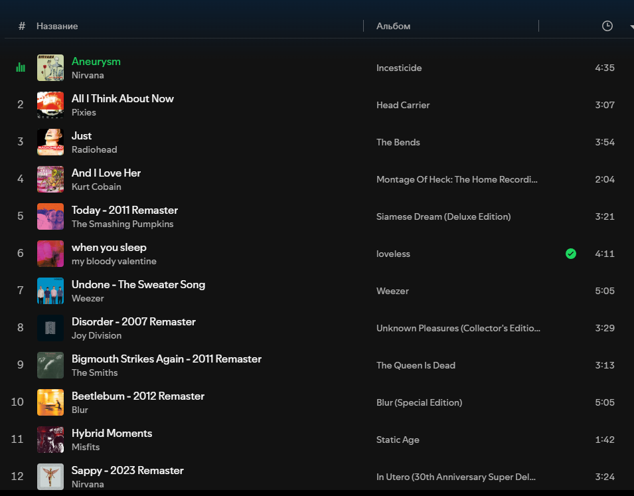Open The Smiths artist link
The image size is (634, 496).
(95, 373)
